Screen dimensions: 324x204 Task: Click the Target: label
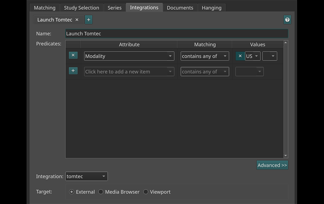44,192
